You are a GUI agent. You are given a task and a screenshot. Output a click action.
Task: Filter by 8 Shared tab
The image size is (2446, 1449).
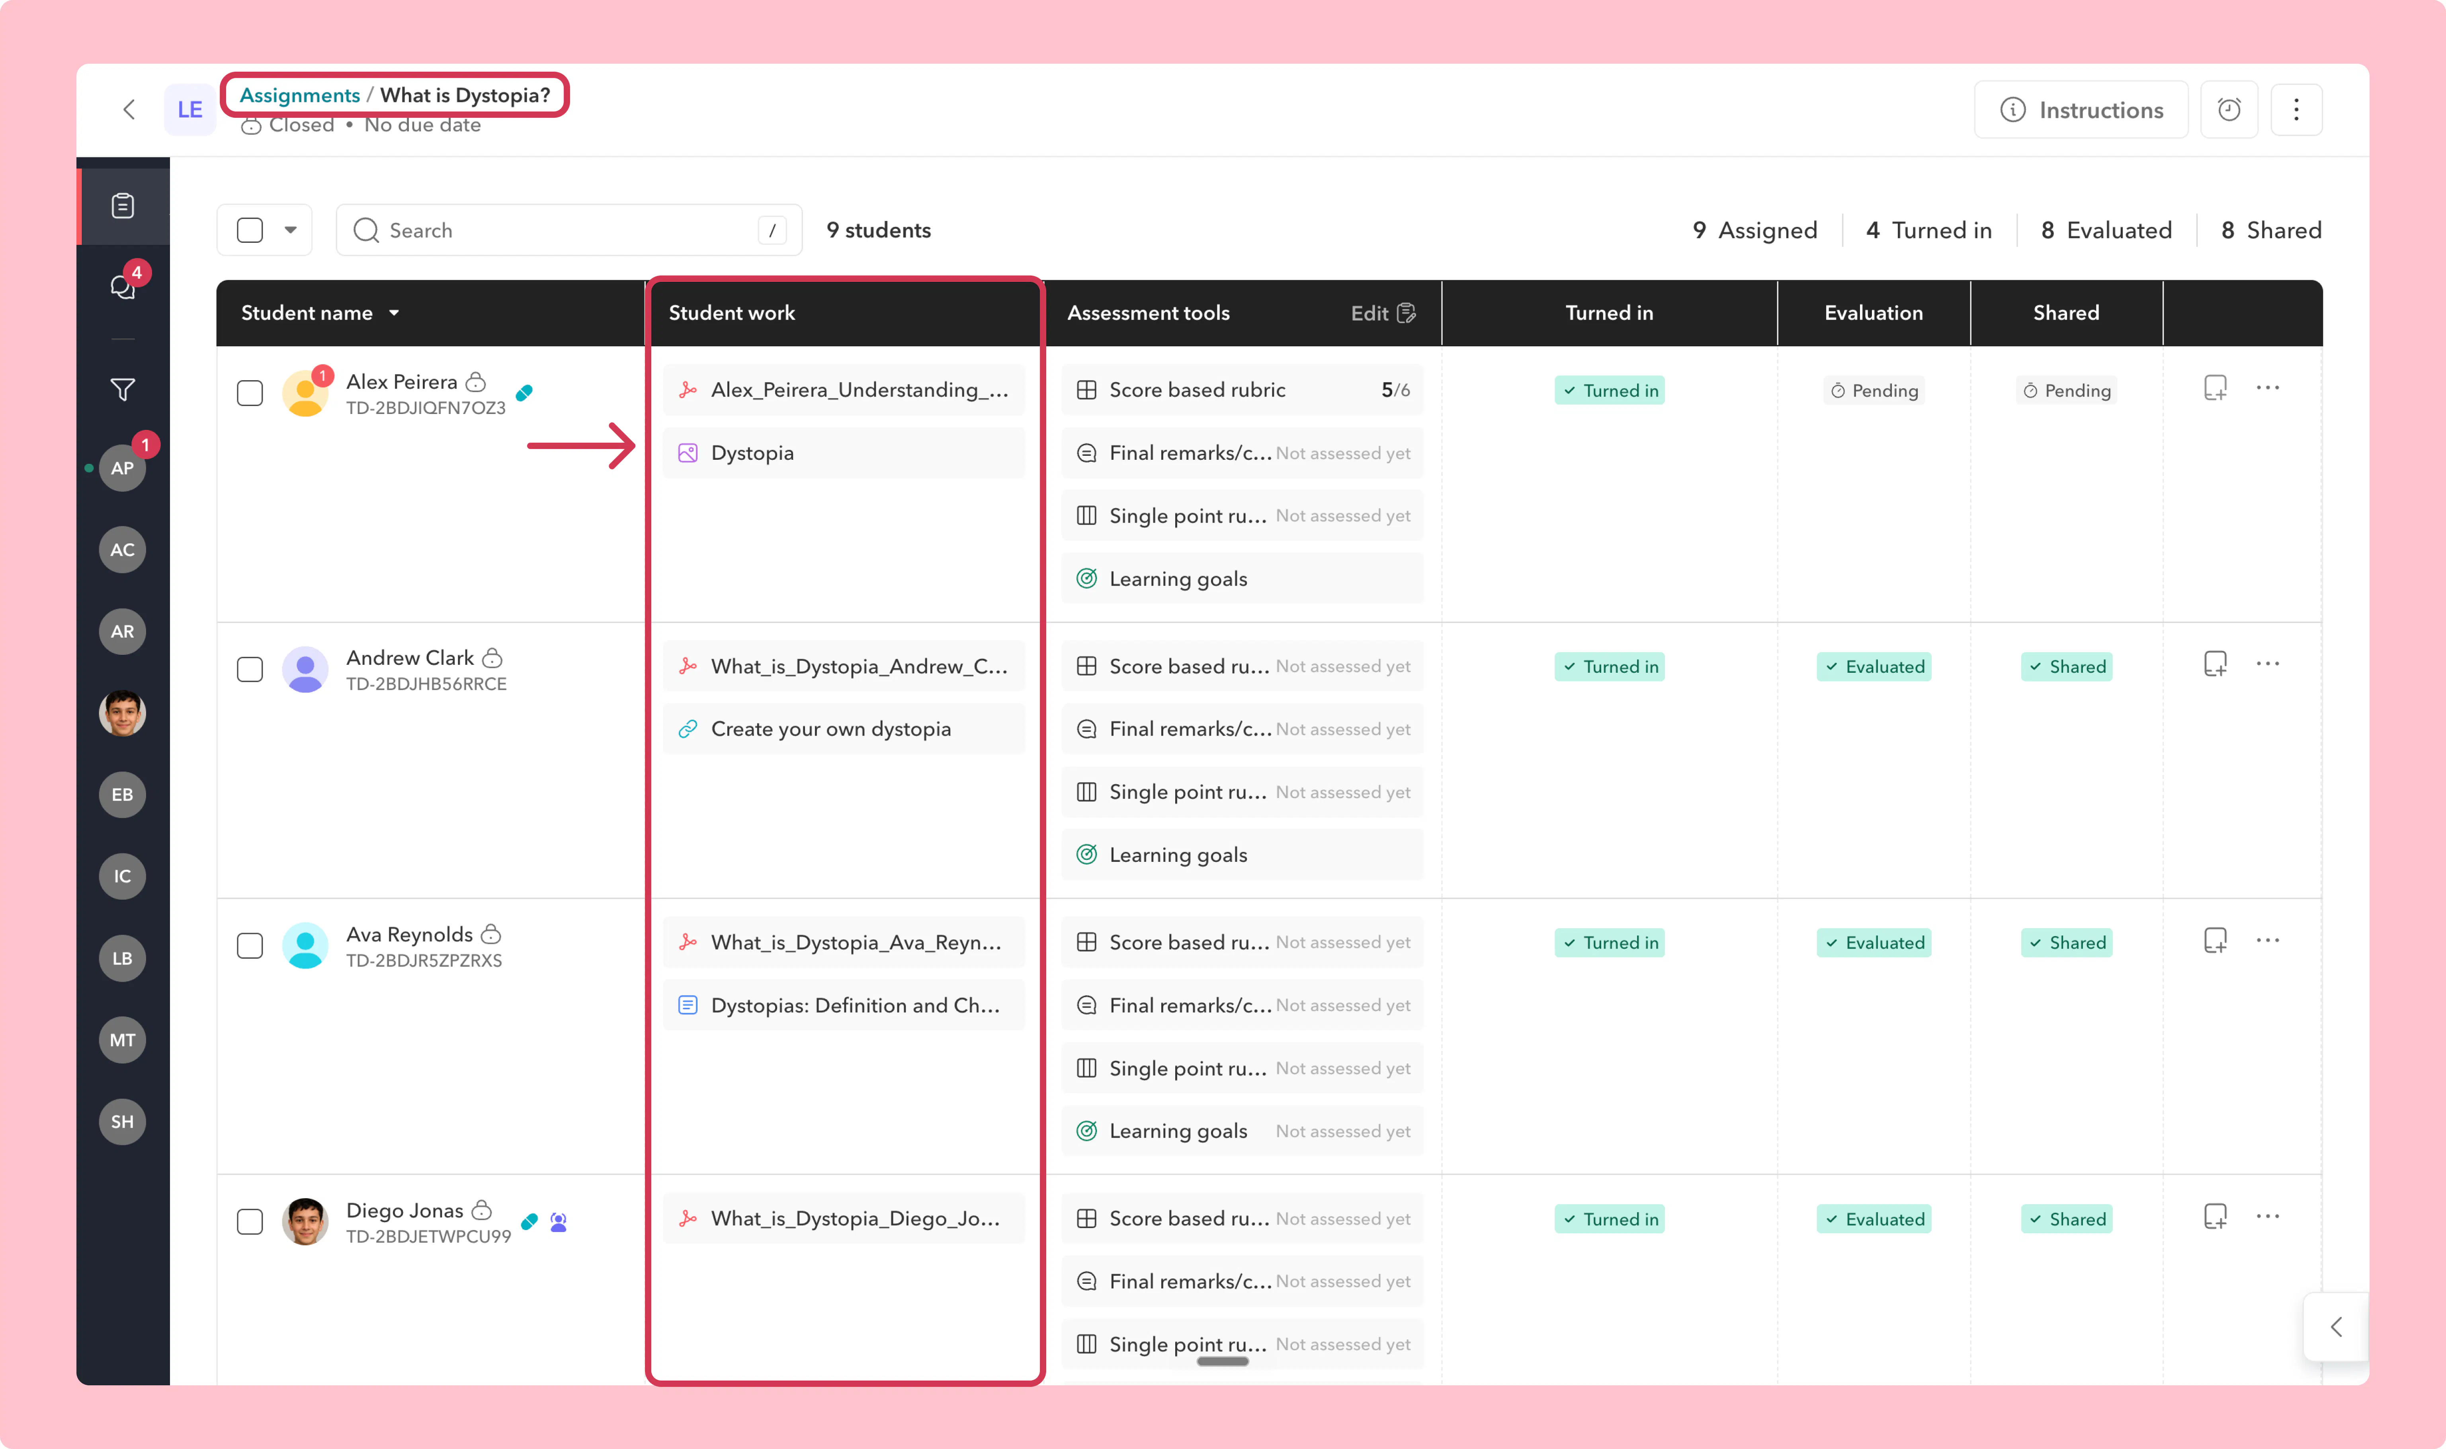click(2271, 230)
